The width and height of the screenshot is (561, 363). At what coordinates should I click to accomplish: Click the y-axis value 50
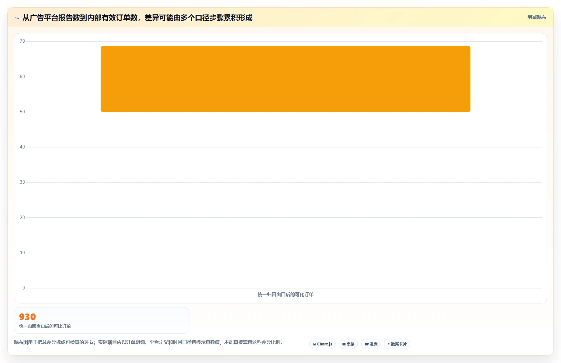[22, 112]
